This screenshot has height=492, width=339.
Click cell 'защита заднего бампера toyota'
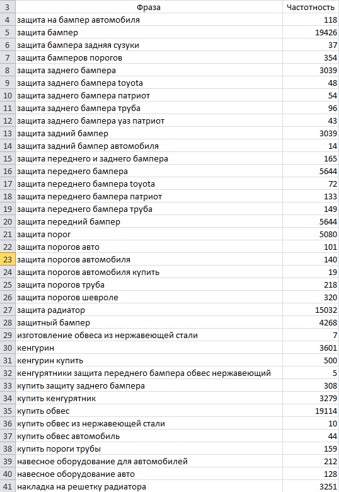[149, 83]
